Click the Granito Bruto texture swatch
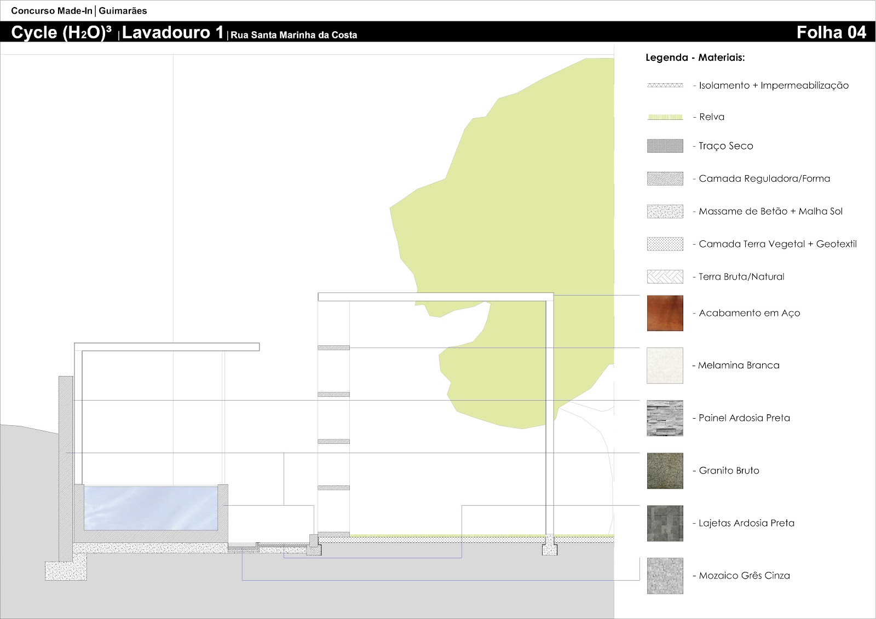The width and height of the screenshot is (876, 619). tap(665, 471)
